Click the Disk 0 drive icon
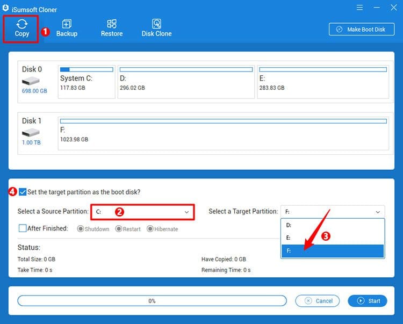The height and width of the screenshot is (324, 403). [x=31, y=82]
